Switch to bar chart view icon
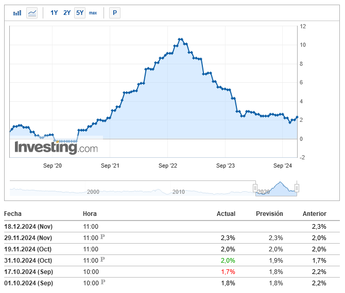Image resolution: width=345 pixels, height=293 pixels. point(17,13)
